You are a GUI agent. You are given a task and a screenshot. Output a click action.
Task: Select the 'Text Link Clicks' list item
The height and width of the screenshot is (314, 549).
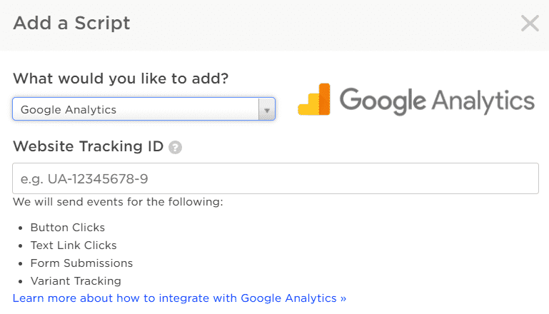coord(74,245)
